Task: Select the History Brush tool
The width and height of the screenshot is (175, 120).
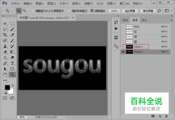Action: (12, 46)
